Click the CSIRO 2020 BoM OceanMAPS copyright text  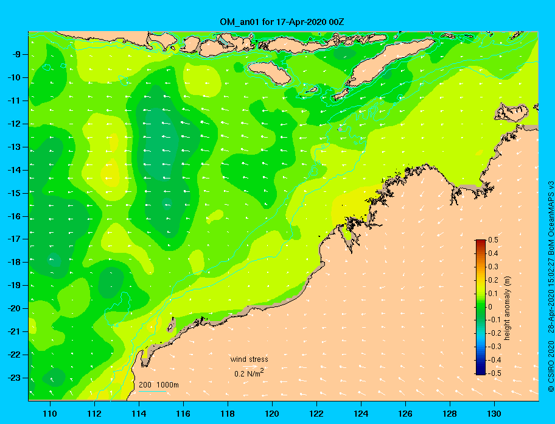(x=551, y=286)
